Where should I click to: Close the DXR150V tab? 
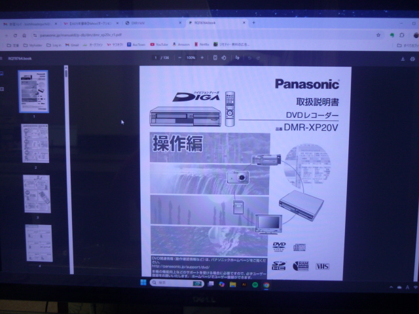pos(180,23)
